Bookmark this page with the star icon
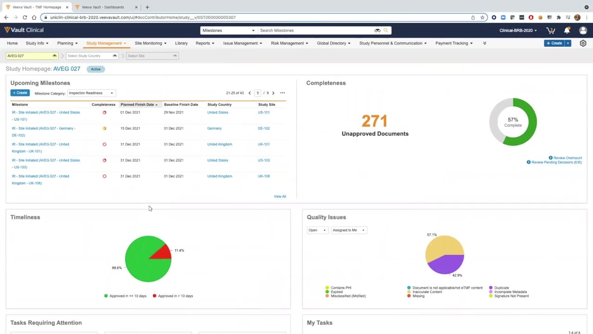Viewport: 593px width, 334px height. pyautogui.click(x=482, y=17)
